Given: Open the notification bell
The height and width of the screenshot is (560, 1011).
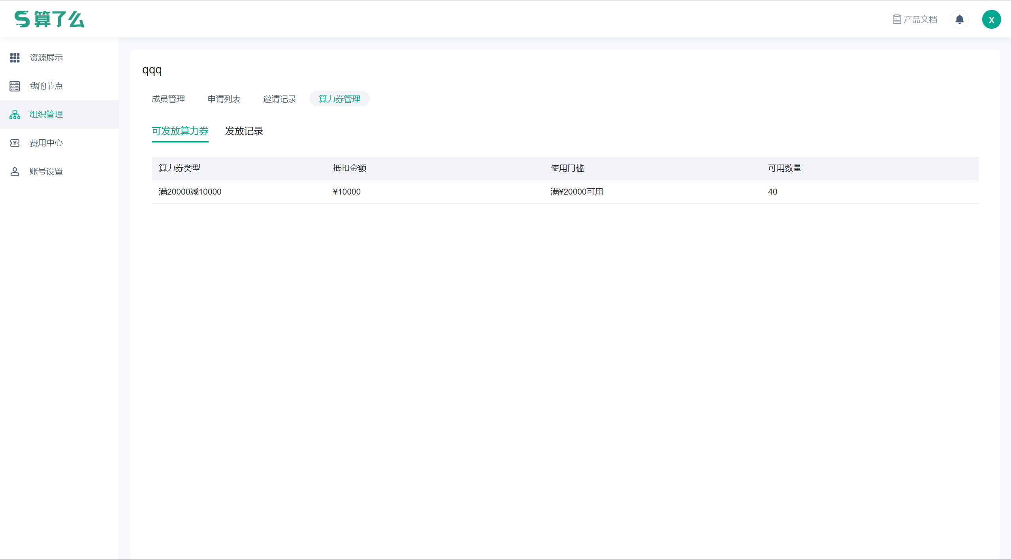Looking at the screenshot, I should click(959, 19).
